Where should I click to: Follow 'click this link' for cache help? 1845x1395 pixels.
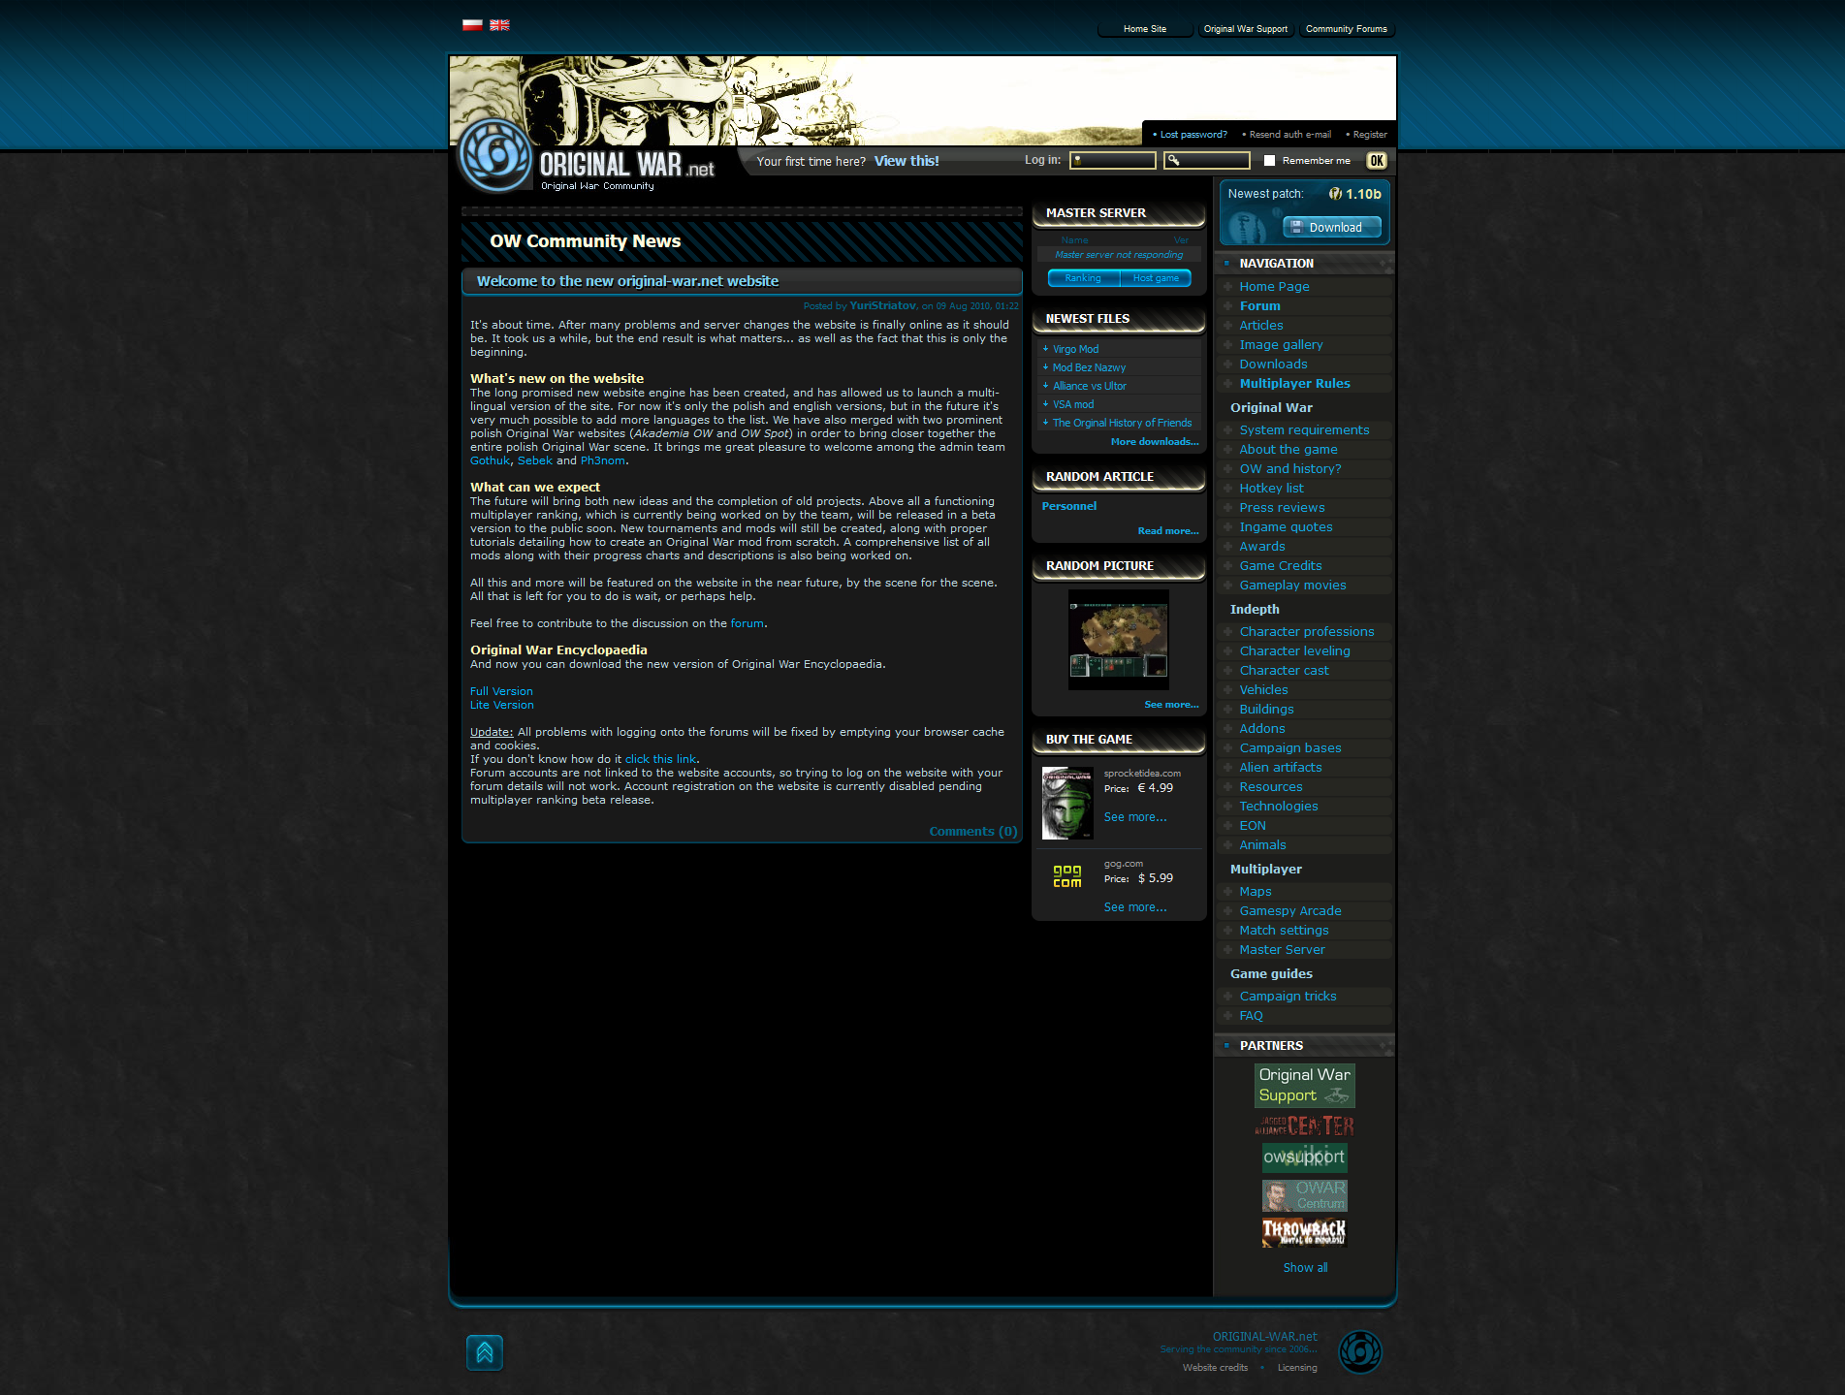coord(660,759)
